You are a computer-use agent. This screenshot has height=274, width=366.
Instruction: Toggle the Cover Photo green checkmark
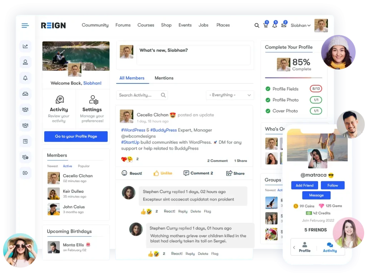pyautogui.click(x=268, y=111)
